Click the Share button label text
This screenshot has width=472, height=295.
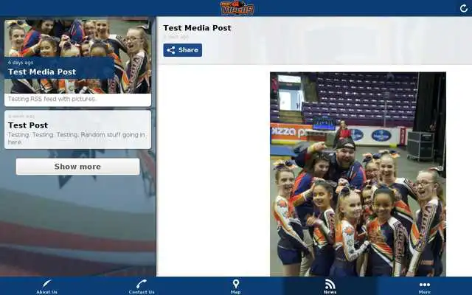point(188,50)
